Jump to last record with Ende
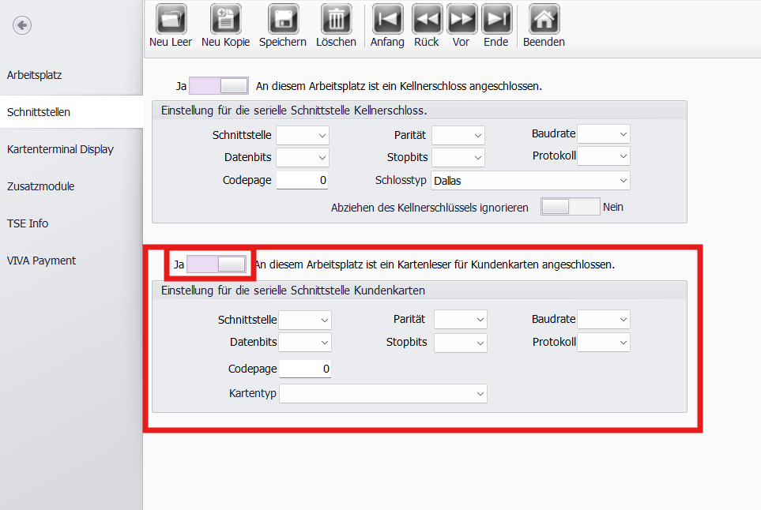 point(496,19)
